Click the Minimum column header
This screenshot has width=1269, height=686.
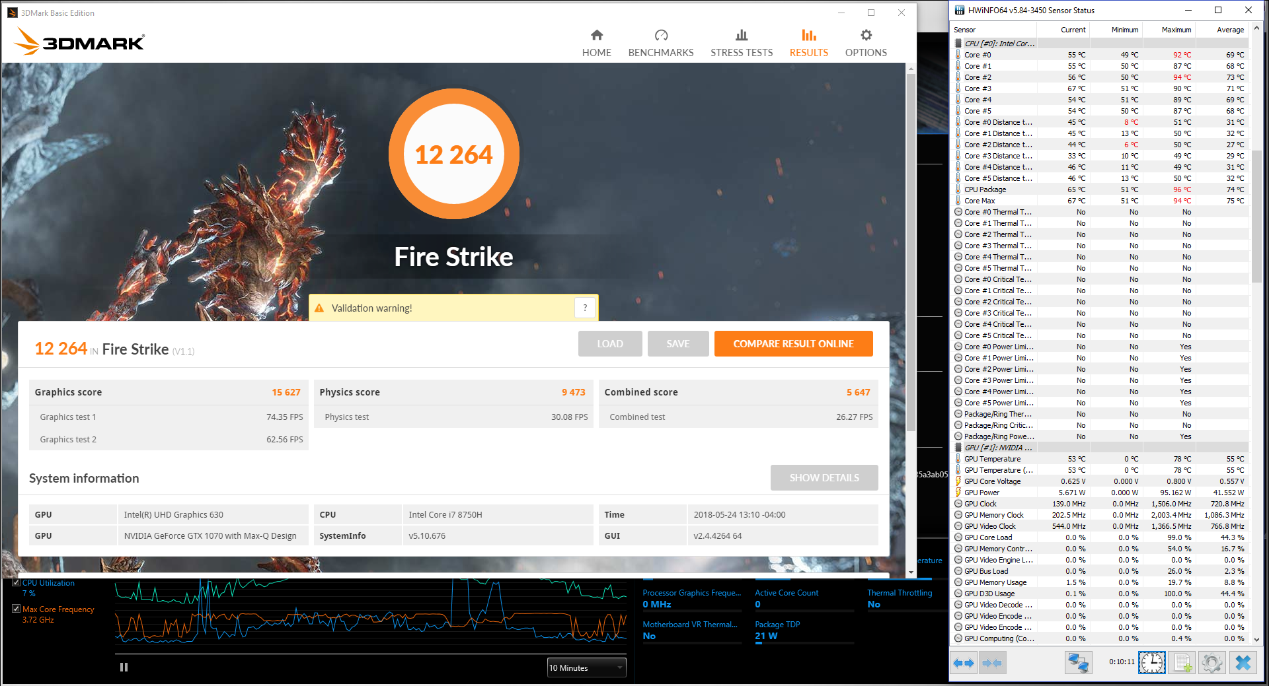click(x=1116, y=30)
